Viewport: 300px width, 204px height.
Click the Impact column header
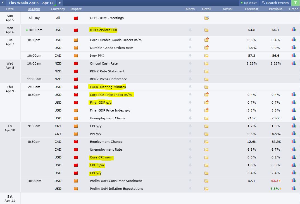(76, 9)
